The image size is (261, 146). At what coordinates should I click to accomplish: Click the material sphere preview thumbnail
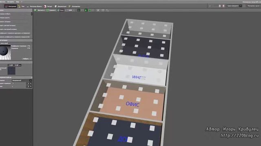coord(5,52)
